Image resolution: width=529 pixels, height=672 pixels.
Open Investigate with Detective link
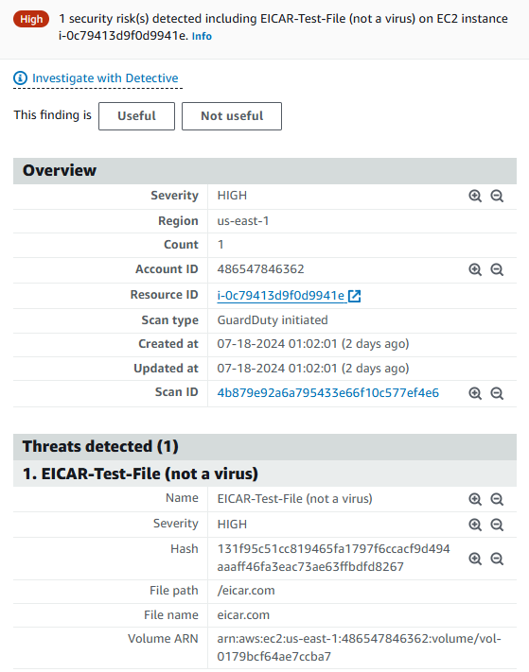[x=105, y=78]
